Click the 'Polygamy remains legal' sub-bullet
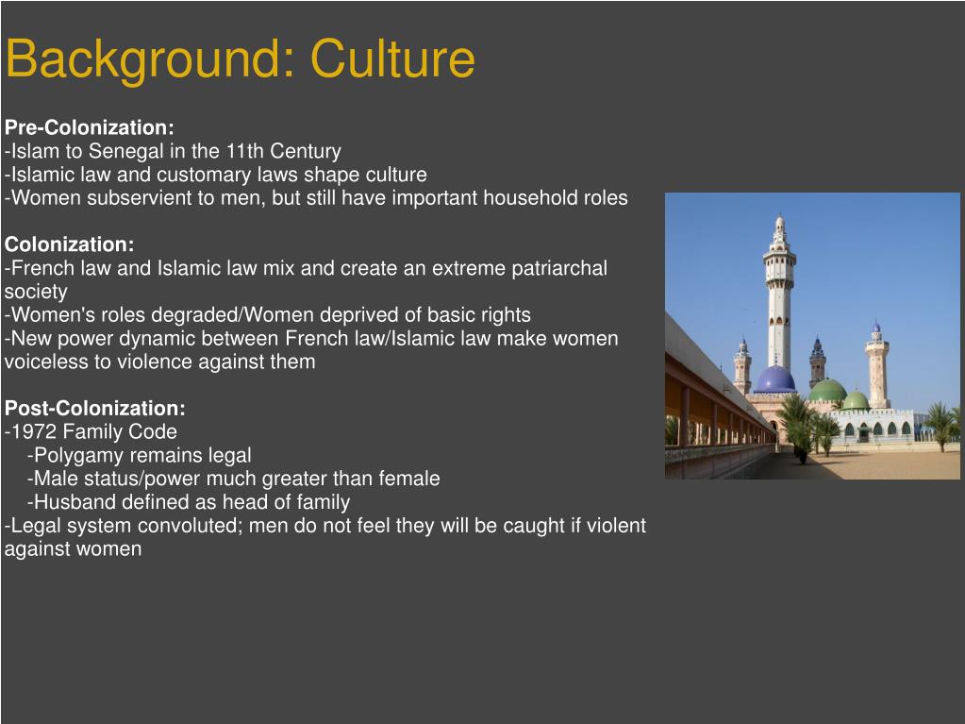The height and width of the screenshot is (724, 965). [139, 455]
